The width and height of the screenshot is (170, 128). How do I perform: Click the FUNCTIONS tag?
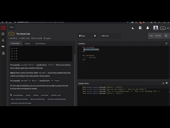(x=44, y=95)
